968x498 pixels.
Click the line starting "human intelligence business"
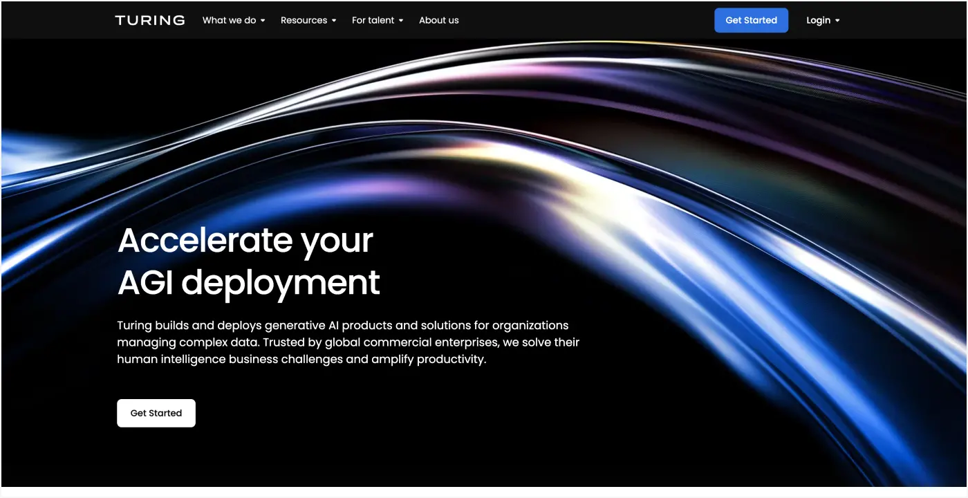301,360
